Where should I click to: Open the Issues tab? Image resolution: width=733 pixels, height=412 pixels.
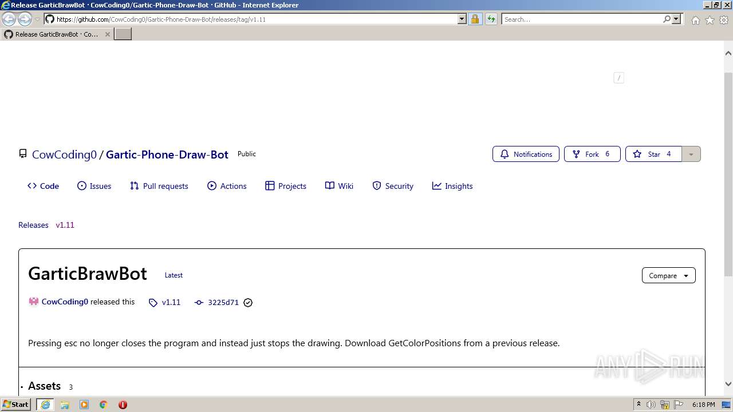[94, 186]
